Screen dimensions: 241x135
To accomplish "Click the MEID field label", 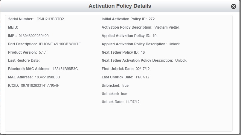I will point(13,27).
